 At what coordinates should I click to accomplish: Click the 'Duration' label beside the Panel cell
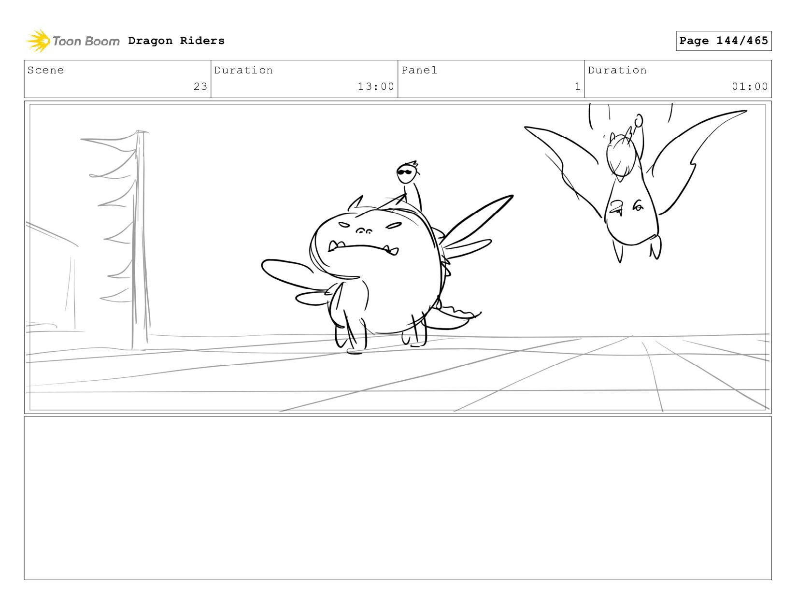tap(617, 70)
